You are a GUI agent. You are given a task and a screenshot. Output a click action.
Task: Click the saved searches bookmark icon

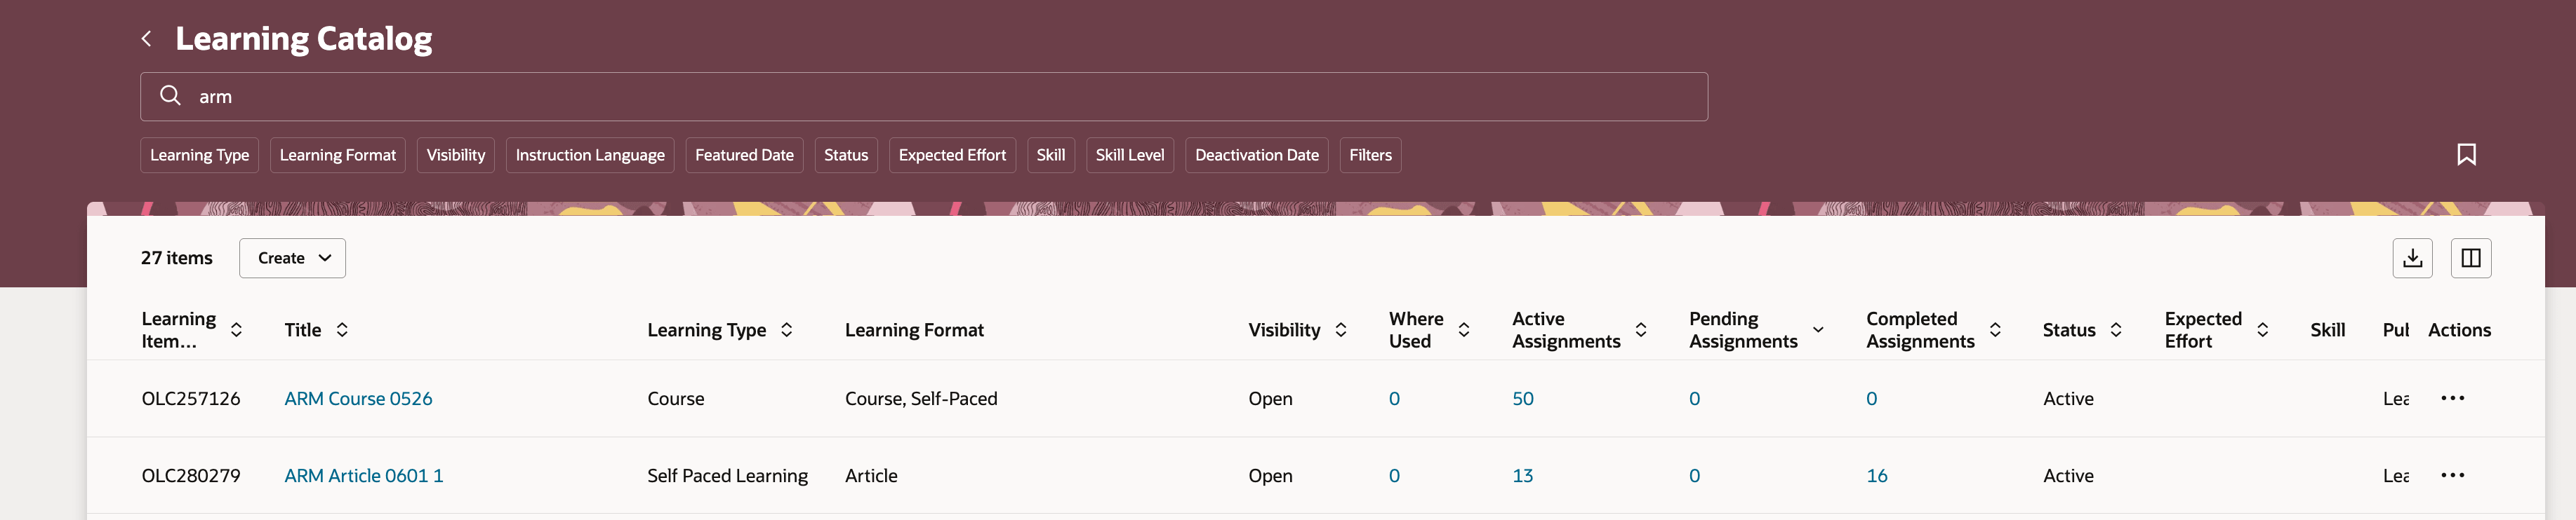click(x=2466, y=155)
